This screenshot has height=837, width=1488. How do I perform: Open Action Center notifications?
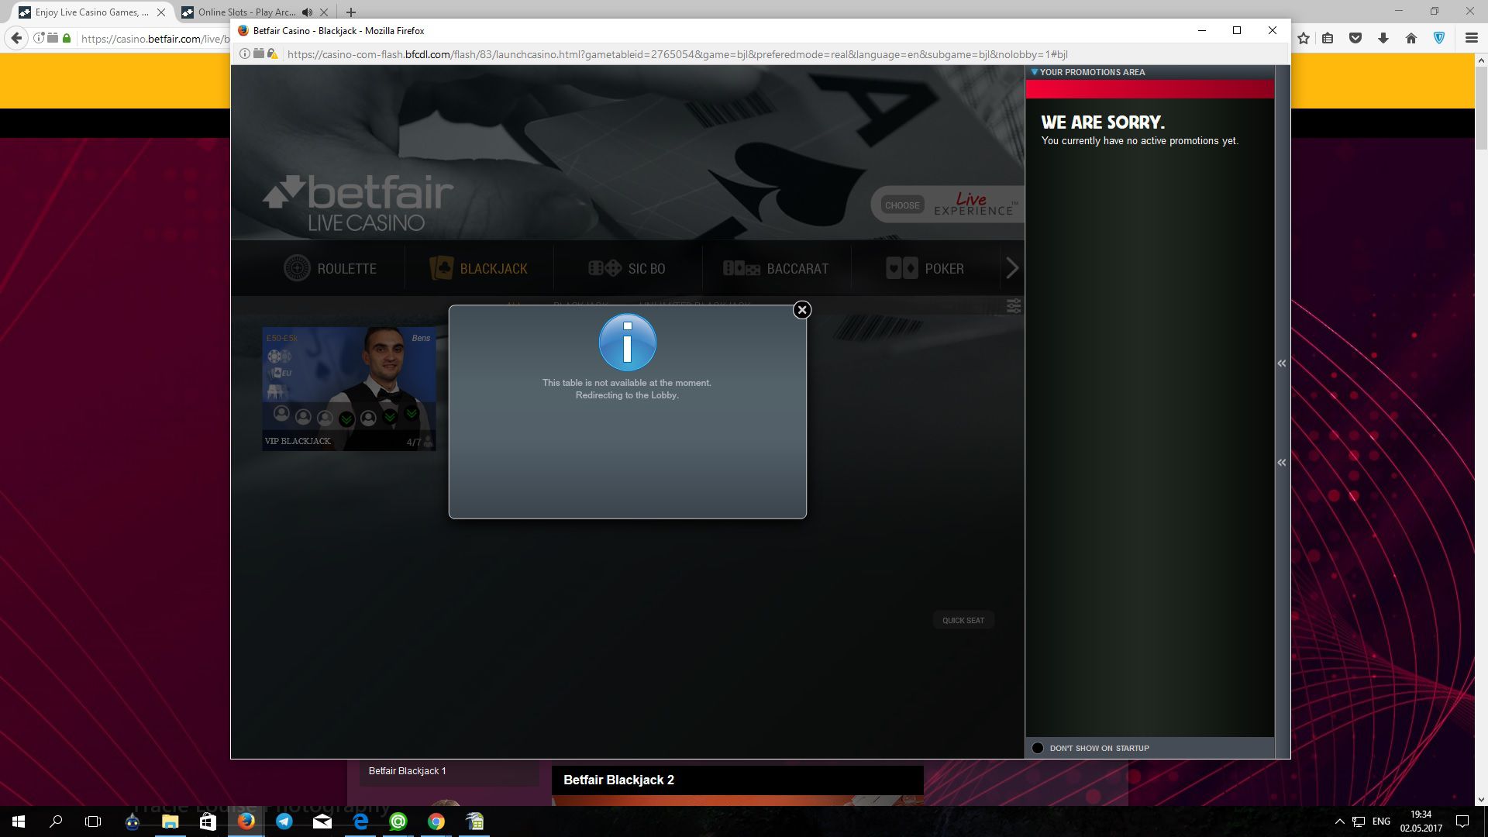pos(1462,821)
